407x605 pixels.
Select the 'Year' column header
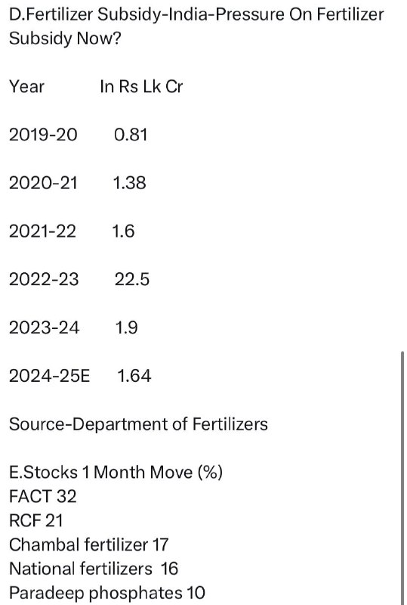pos(26,86)
